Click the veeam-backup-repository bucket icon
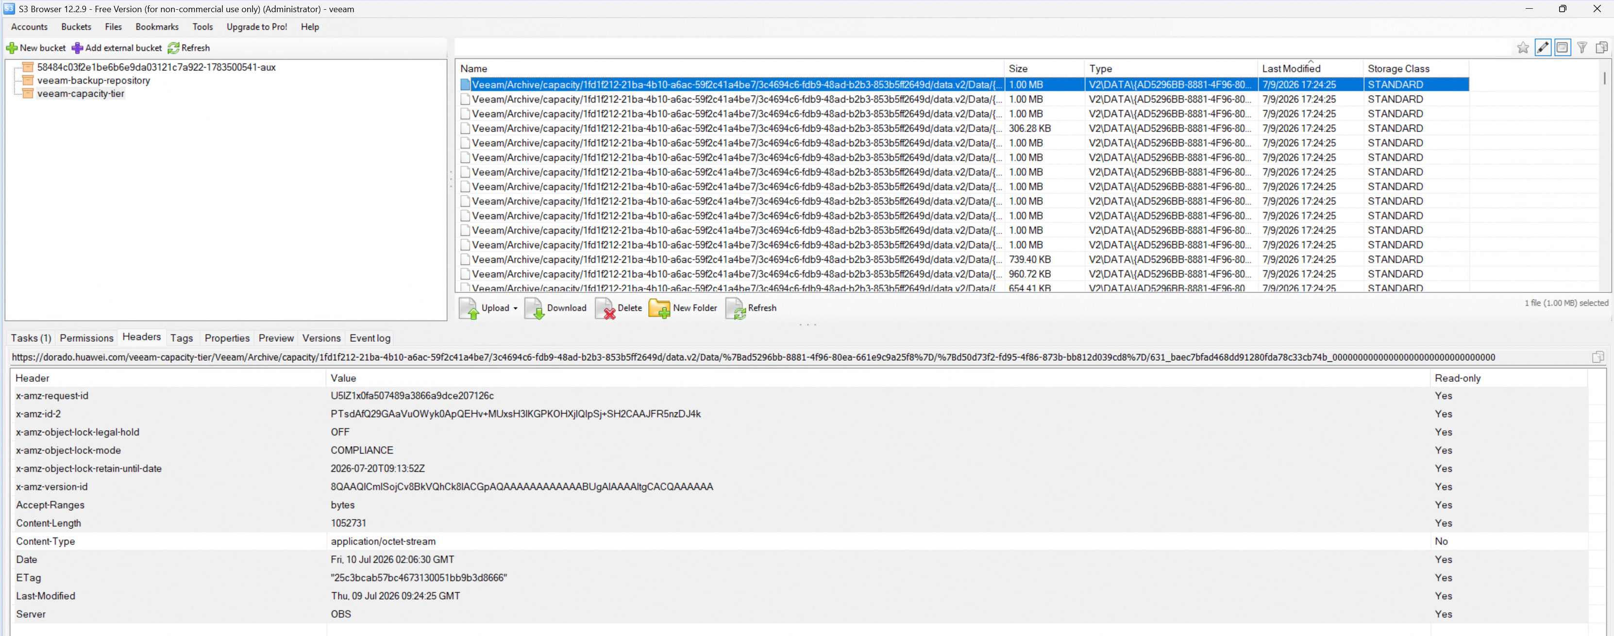1614x636 pixels. pyautogui.click(x=28, y=80)
